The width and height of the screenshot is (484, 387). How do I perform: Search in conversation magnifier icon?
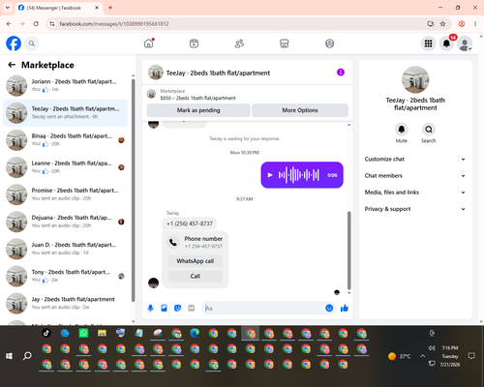click(x=429, y=130)
